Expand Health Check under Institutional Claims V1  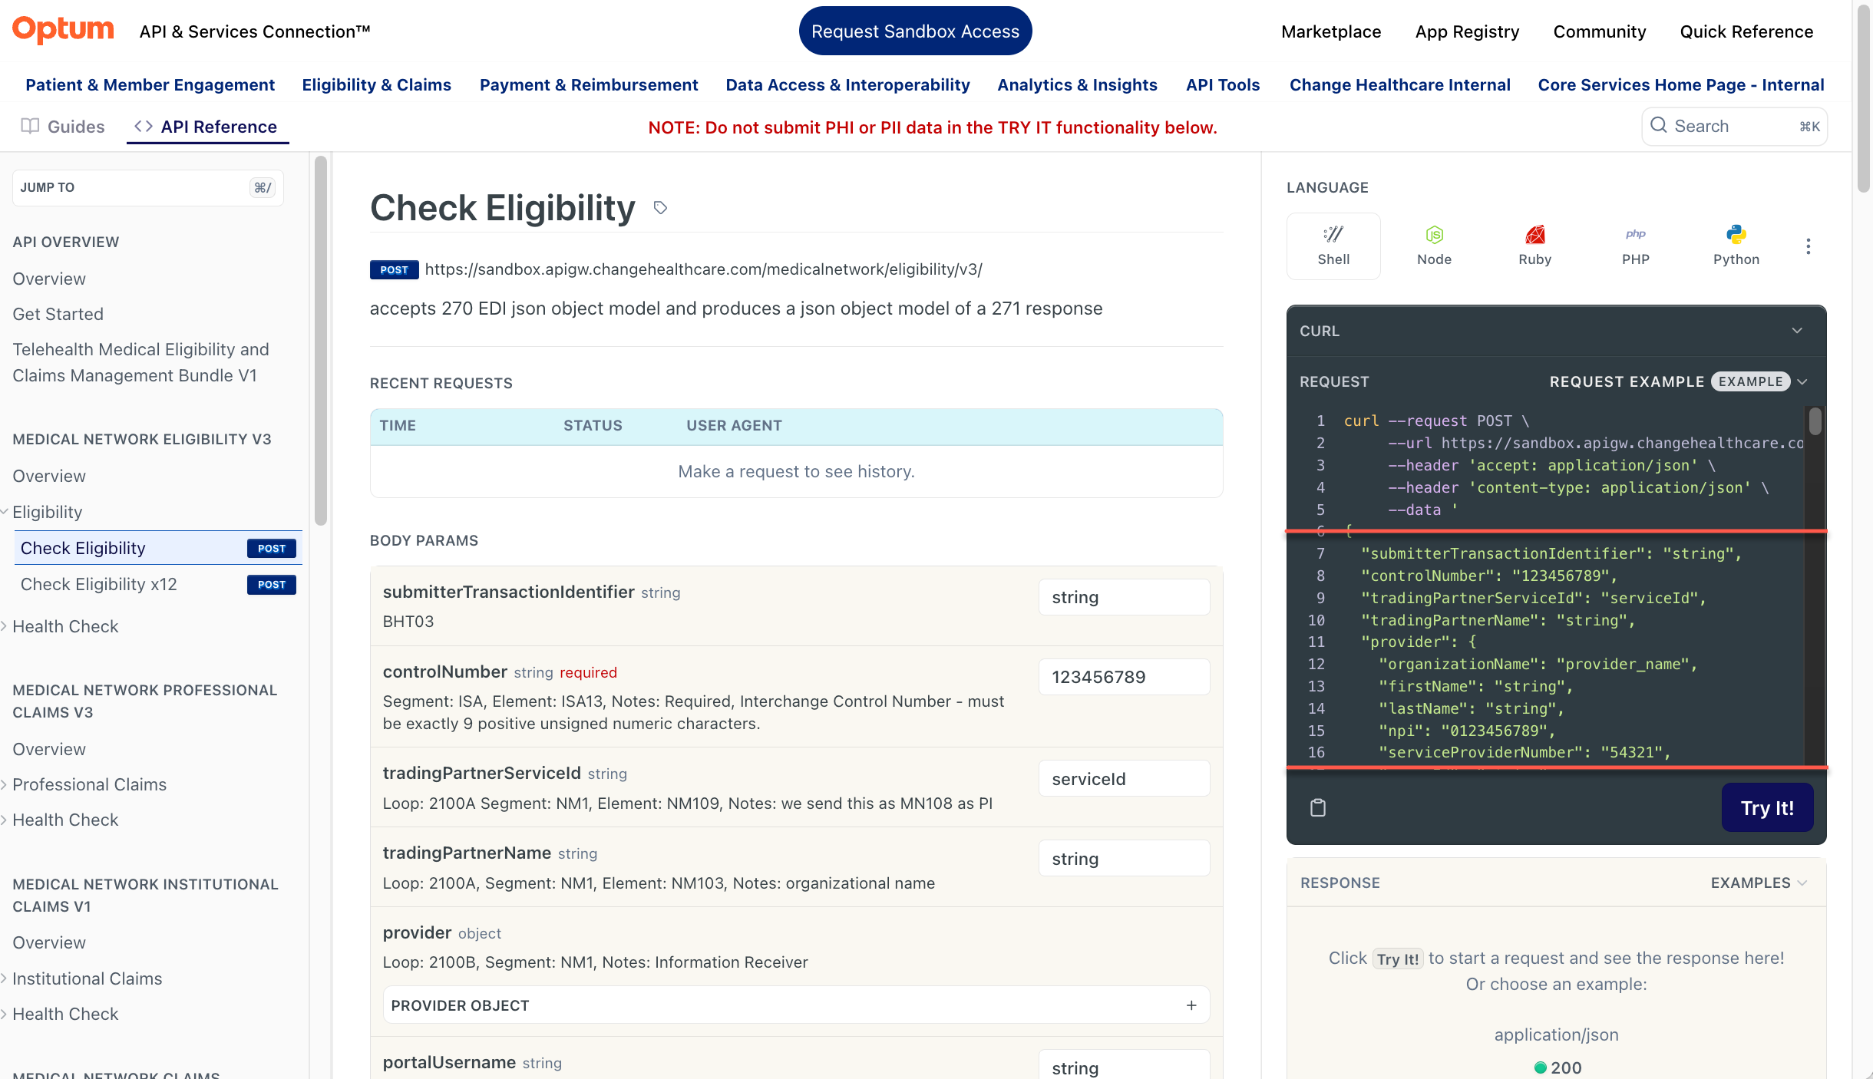coord(5,1014)
